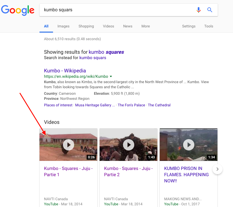Open Kumbo - Squares - Juju - Partie 1 title
This screenshot has height=207, width=233.
(68, 171)
